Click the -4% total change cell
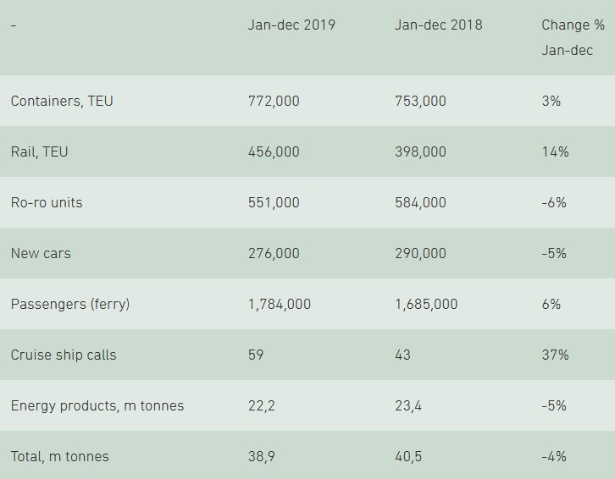Viewport: 615px width, 479px height. 554,456
